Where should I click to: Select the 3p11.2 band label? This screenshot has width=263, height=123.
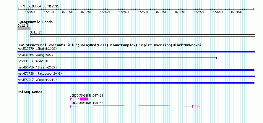35,33
